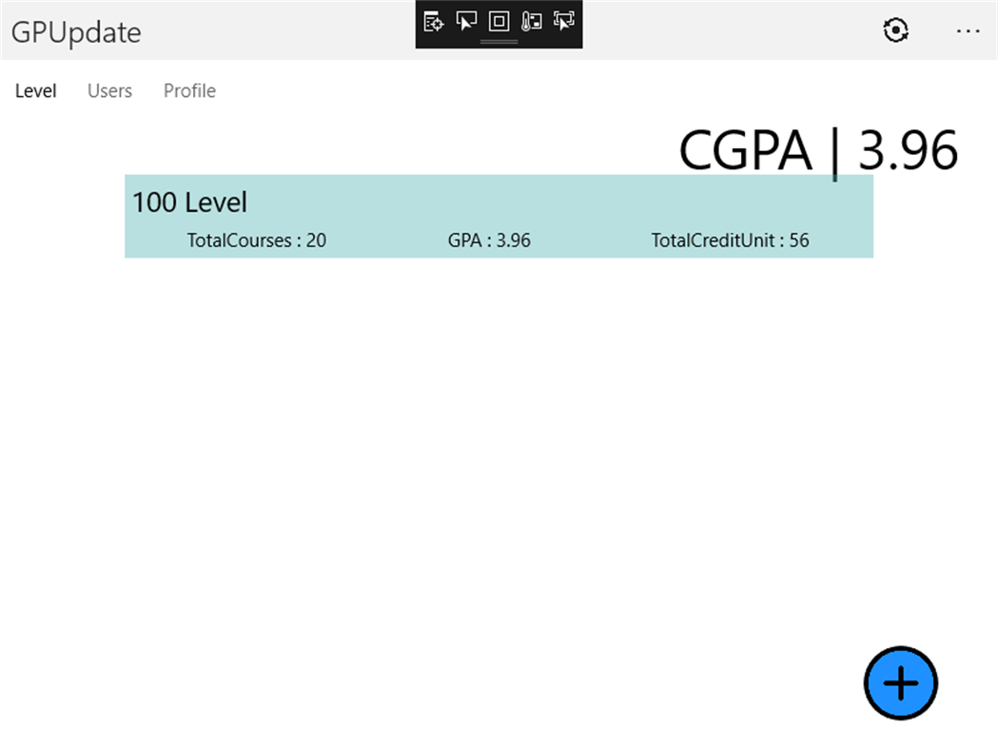Viewport: 998px width, 748px height.
Task: Click the GPA : 3.96 label
Action: (x=488, y=240)
